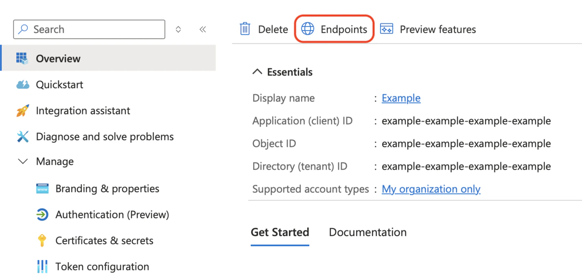The height and width of the screenshot is (278, 582).
Task: Click the globe icon inside the Endpoints button
Action: [x=307, y=28]
